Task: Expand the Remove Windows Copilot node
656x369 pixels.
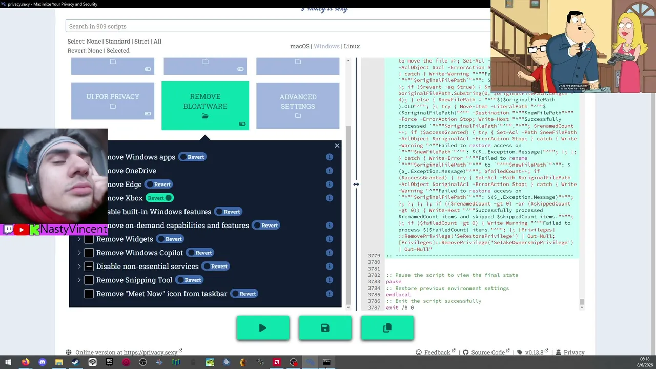Action: coord(79,253)
